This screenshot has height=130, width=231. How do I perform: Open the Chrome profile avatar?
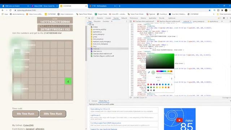coord(226,10)
